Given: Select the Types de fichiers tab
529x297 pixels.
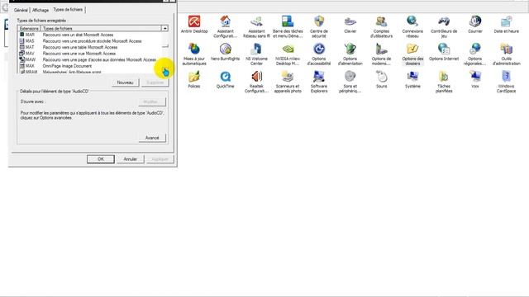Looking at the screenshot, I should 68,9.
